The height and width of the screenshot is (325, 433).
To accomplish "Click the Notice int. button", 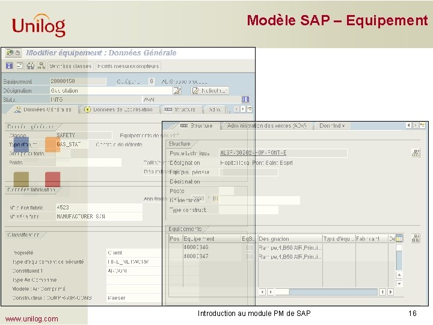I will pos(210,90).
